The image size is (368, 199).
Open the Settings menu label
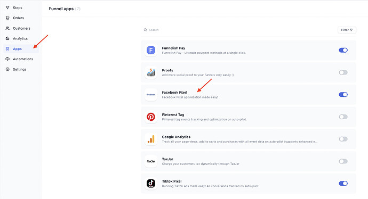pos(20,69)
